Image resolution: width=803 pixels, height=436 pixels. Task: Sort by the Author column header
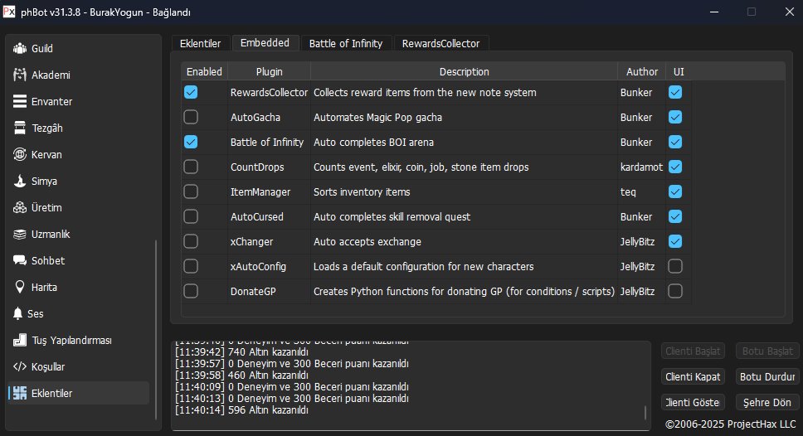[641, 71]
